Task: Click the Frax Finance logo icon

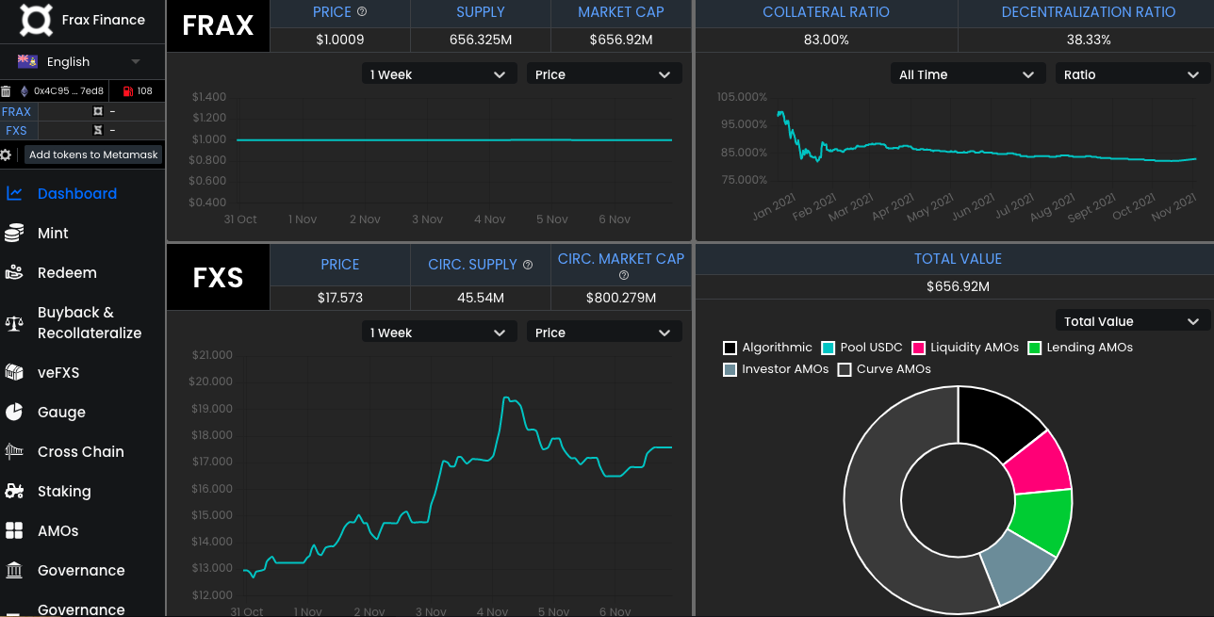Action: pyautogui.click(x=37, y=20)
